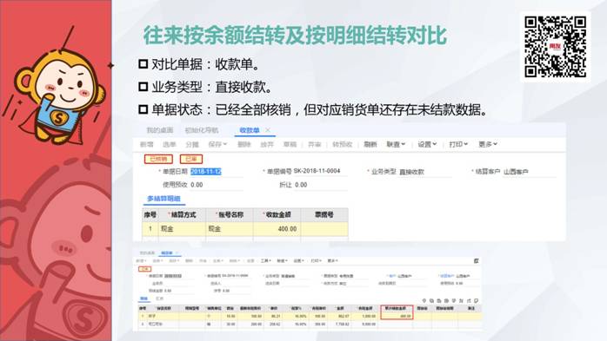Screen dimensions: 607x341
Task: Click the 放弃 toolbar button
Action: click(x=267, y=144)
